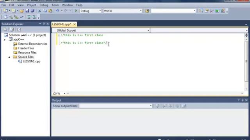
Task: Open Solution Explorer via toolbar icon
Action: click(x=201, y=11)
